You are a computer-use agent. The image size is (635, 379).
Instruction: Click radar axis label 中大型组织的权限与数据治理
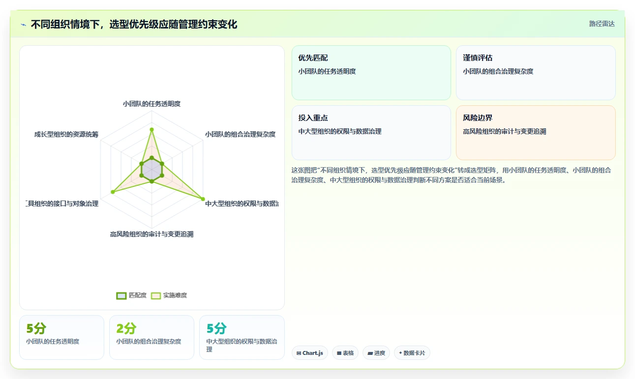pyautogui.click(x=242, y=204)
